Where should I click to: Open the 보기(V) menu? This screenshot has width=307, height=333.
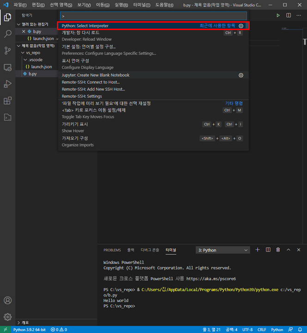point(84,5)
